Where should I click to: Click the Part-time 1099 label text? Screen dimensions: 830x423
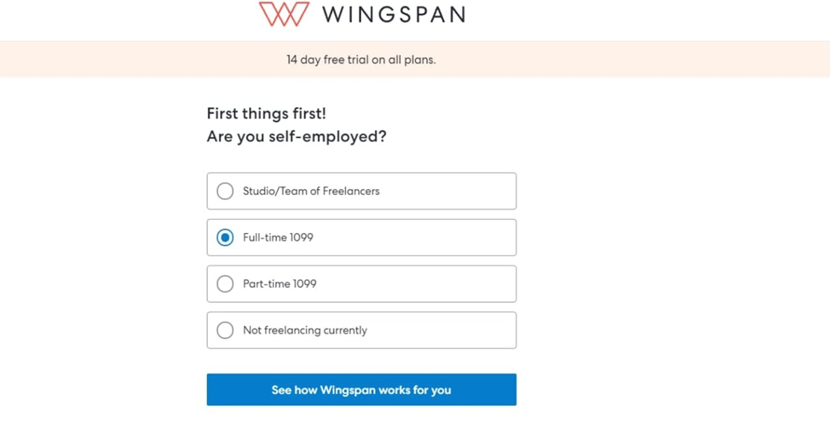280,283
